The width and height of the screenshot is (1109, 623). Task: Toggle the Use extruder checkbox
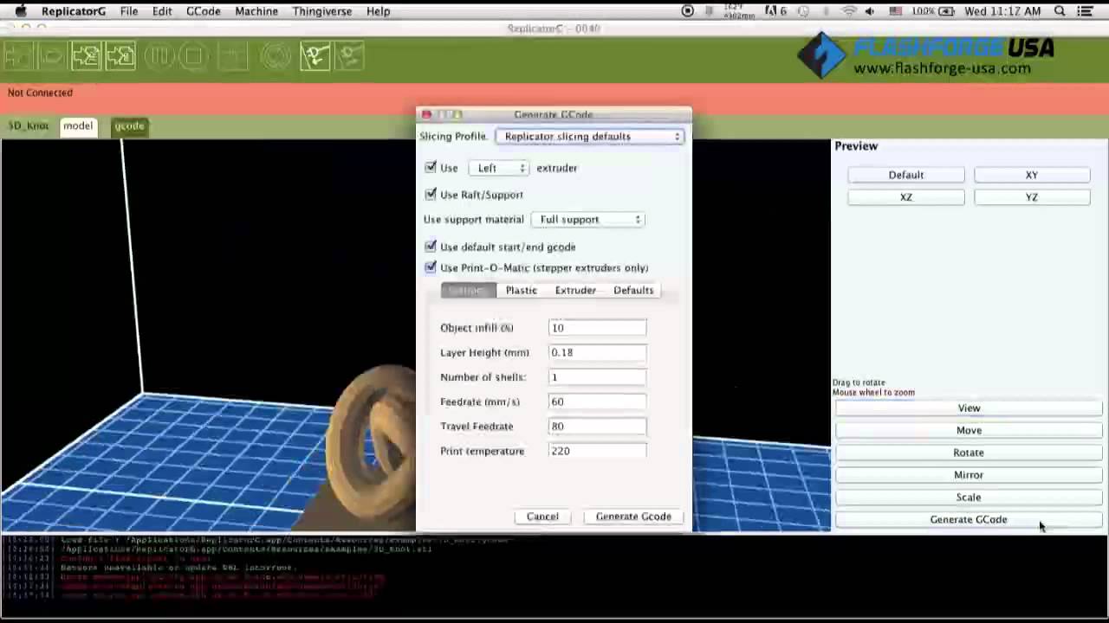pyautogui.click(x=431, y=168)
